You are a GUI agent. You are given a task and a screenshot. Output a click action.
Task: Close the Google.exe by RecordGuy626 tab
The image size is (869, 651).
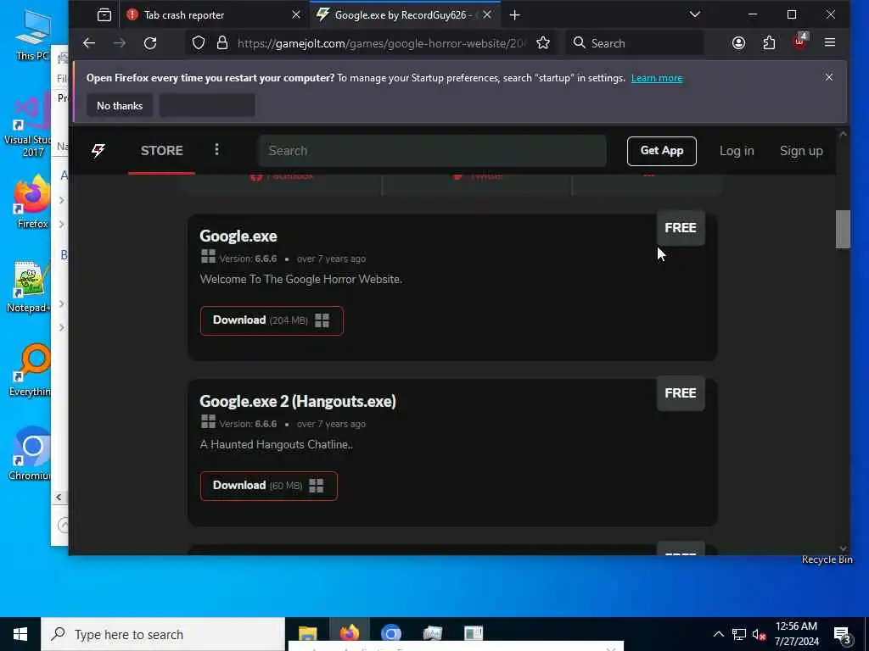point(487,15)
